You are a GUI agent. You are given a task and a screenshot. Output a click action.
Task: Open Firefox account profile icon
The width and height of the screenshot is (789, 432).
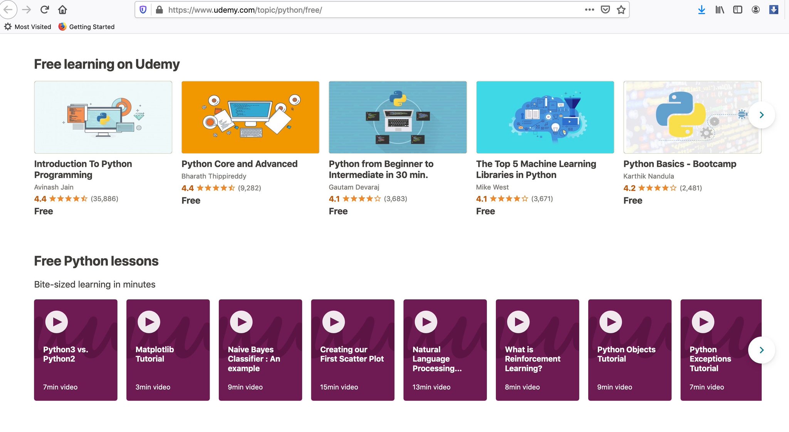pos(755,10)
